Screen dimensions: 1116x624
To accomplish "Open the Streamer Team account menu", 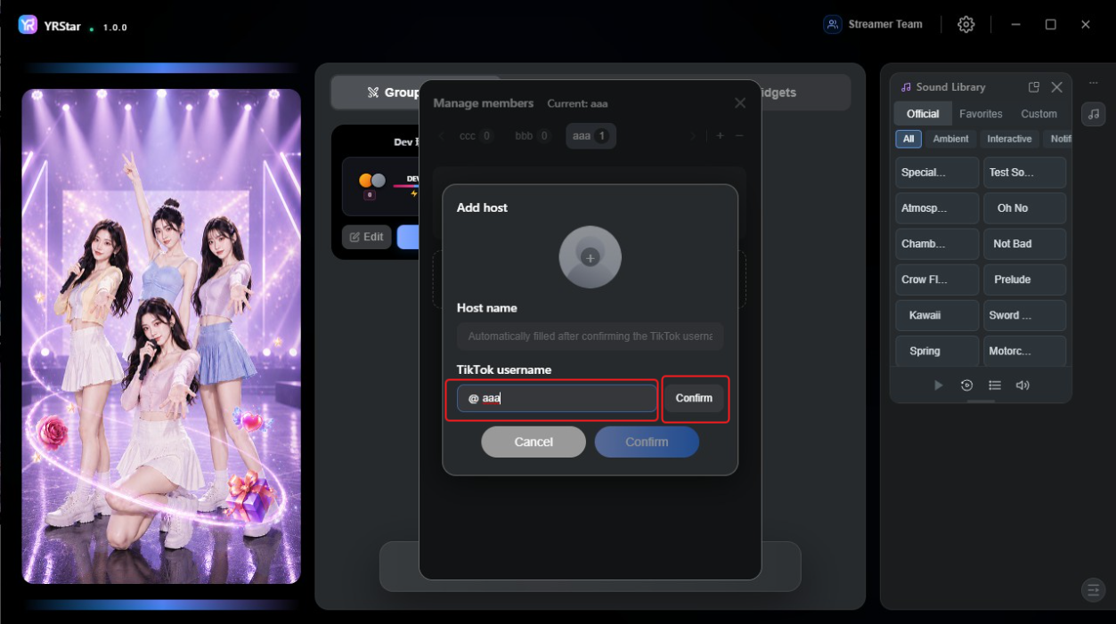I will (873, 25).
